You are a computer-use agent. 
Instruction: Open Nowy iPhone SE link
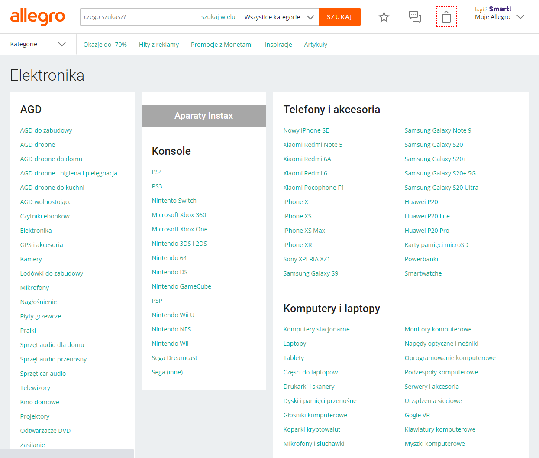click(306, 130)
